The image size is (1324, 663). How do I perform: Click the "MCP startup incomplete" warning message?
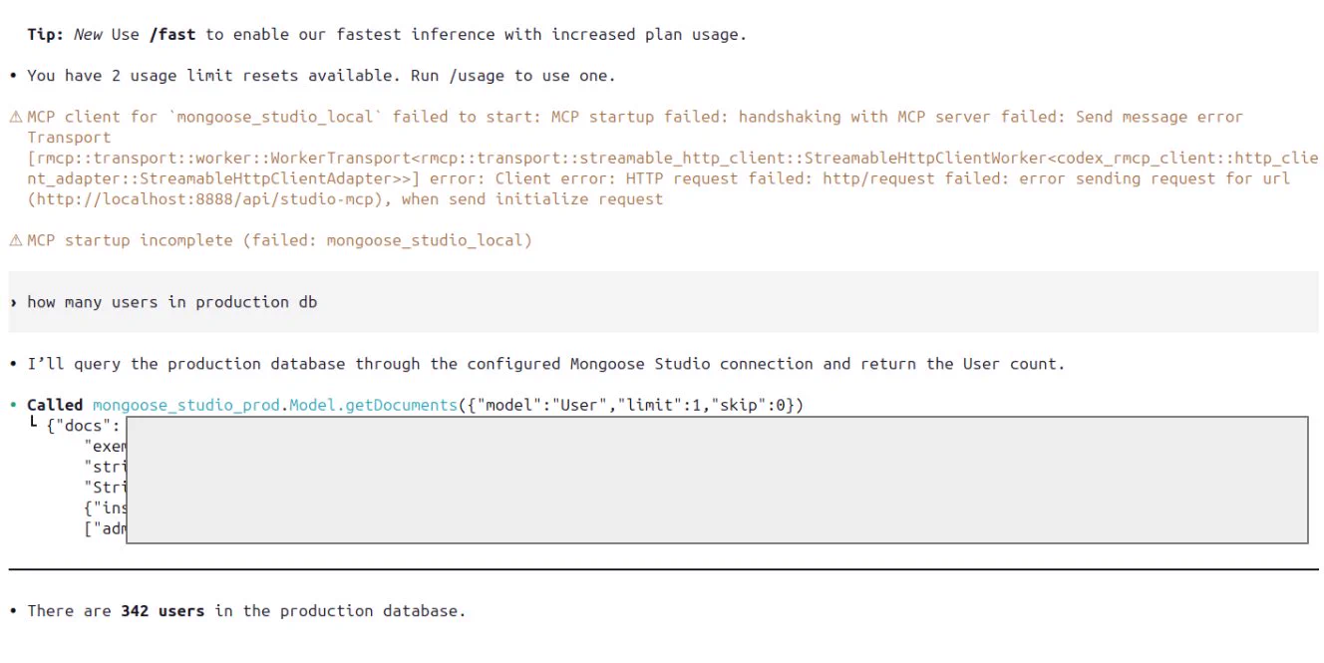(279, 240)
